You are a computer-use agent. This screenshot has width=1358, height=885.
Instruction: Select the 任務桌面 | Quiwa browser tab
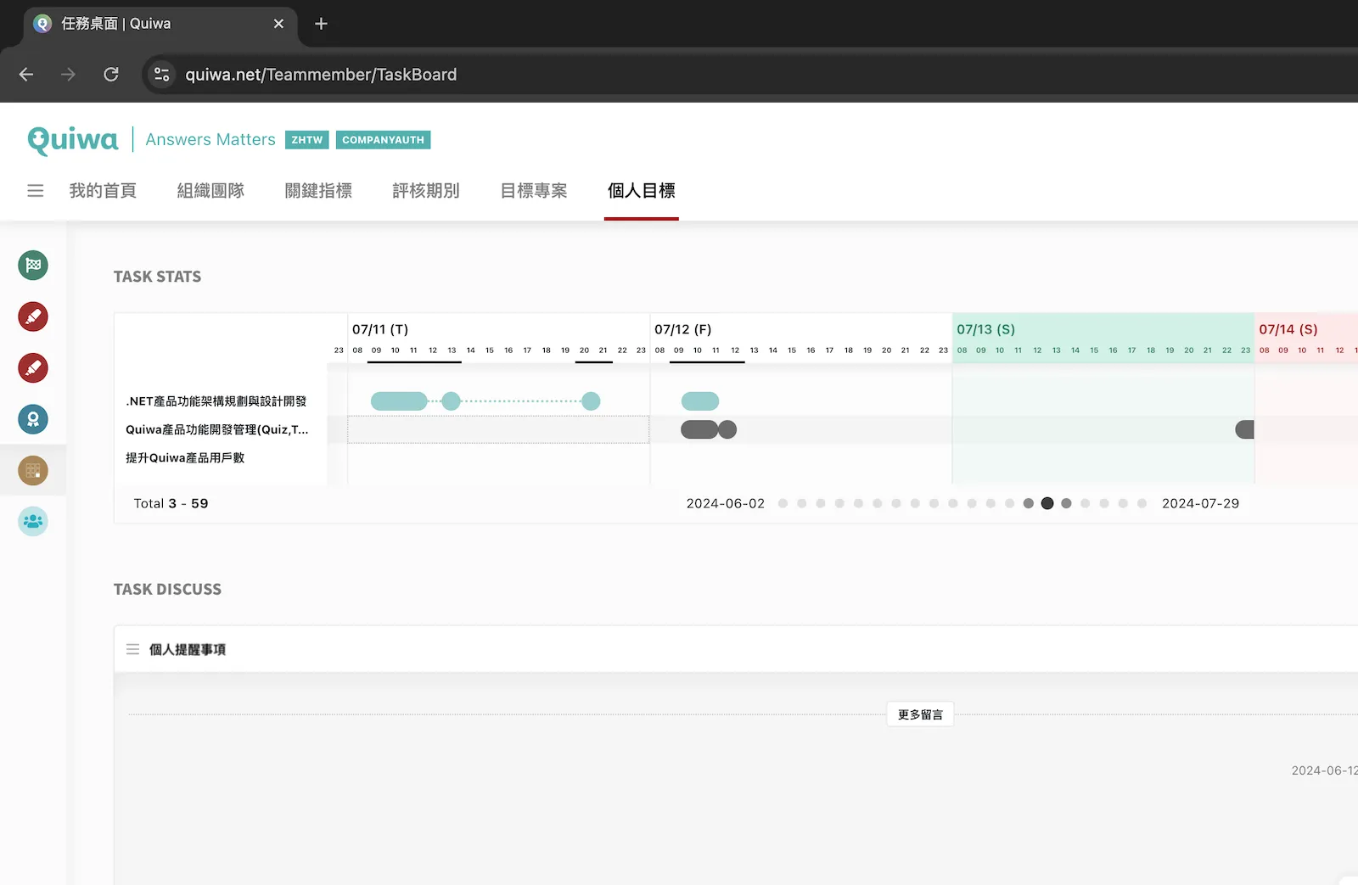[x=160, y=24]
